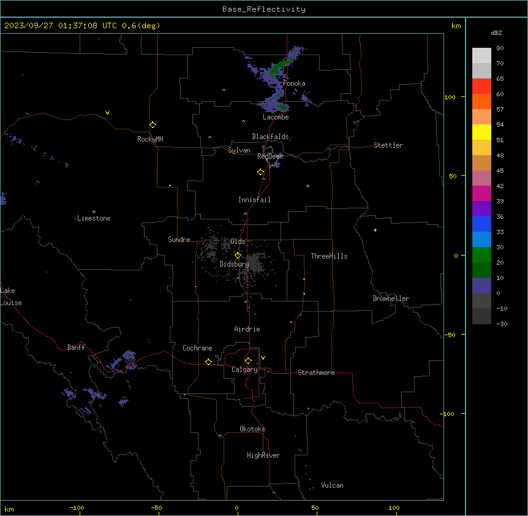The height and width of the screenshot is (516, 528).
Task: Click the yellow diamond marker above Calgary label
Action: coord(248,361)
